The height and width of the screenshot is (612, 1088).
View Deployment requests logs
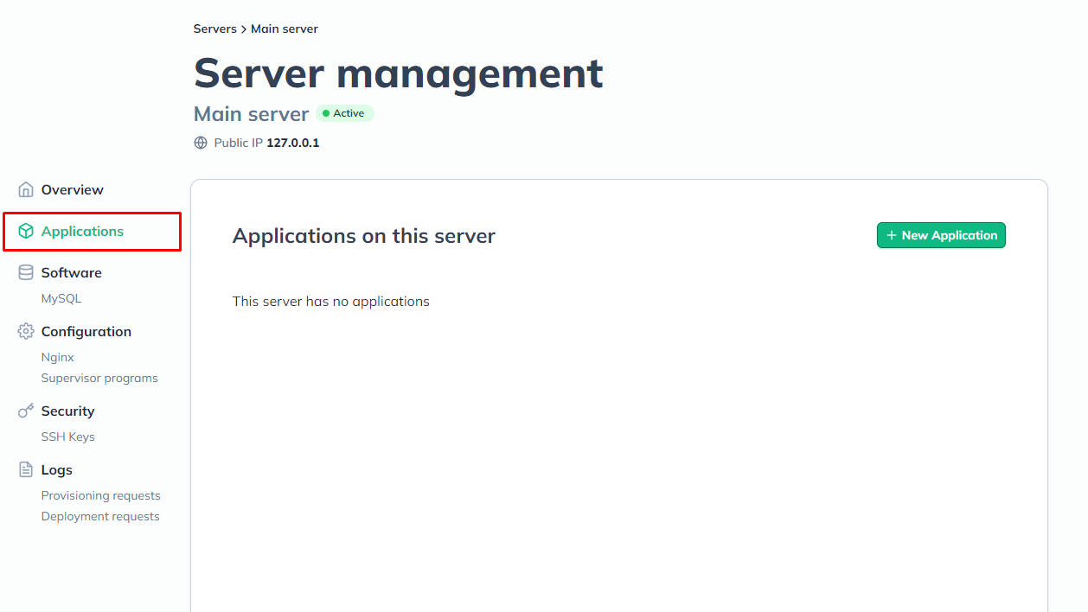pyautogui.click(x=100, y=516)
